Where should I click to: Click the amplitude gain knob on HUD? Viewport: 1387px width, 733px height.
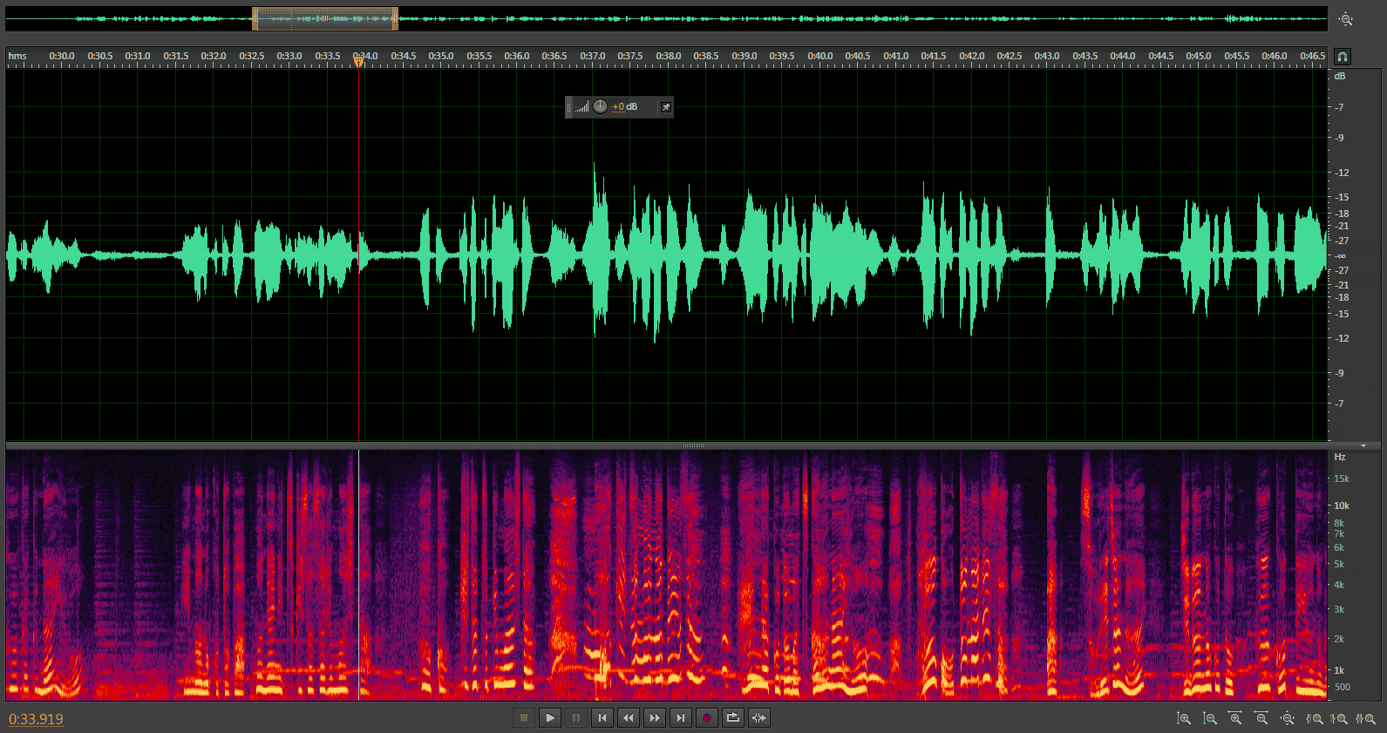[x=600, y=107]
